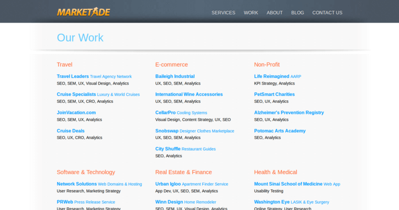Open Urban Igloo Apartment Finder link
The image size is (399, 210).
coord(192,184)
